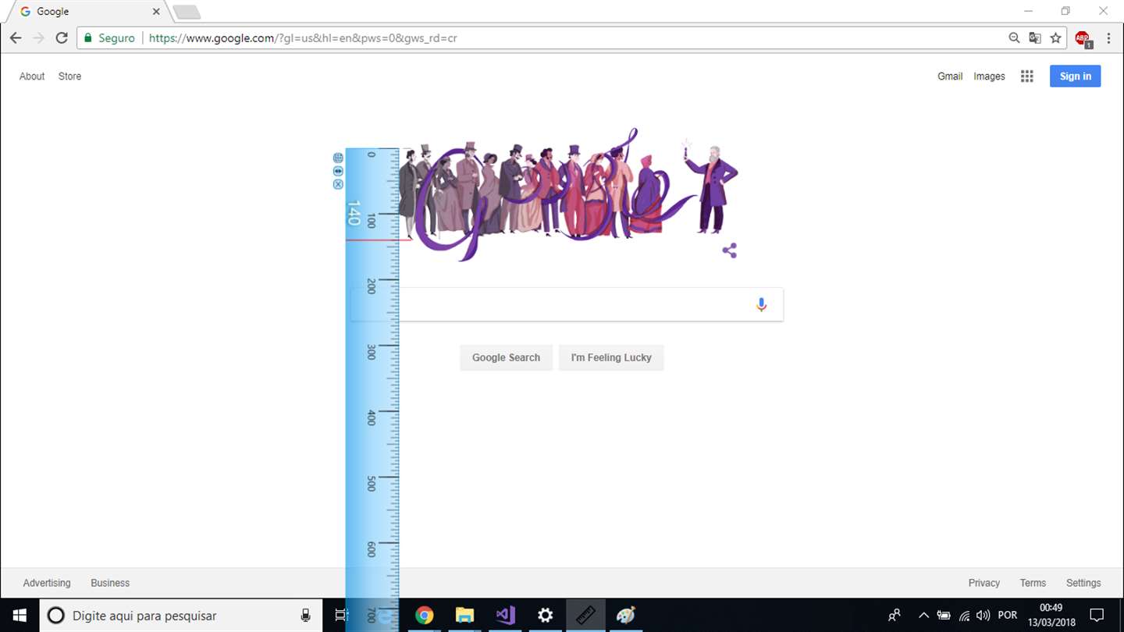
Task: Click the doodle share icon
Action: (x=730, y=250)
